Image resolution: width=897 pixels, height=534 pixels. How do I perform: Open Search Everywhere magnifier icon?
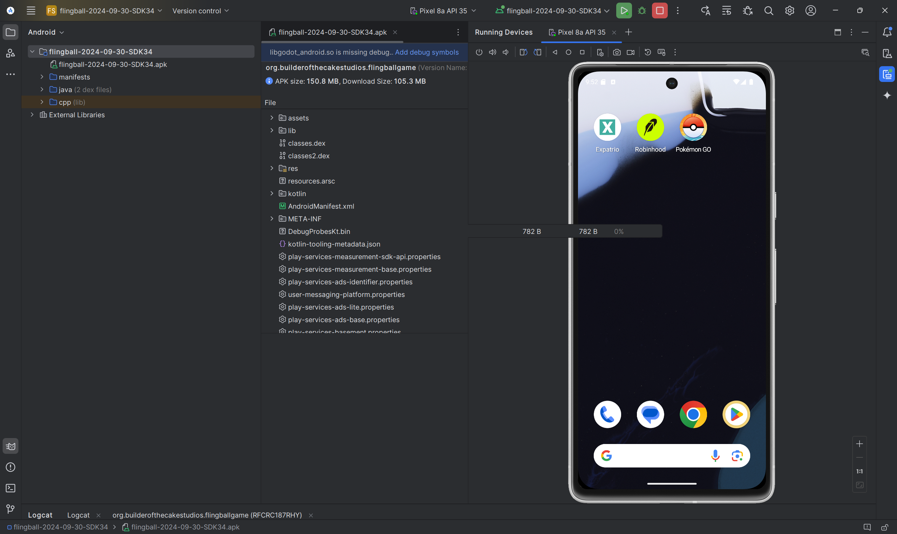[768, 11]
